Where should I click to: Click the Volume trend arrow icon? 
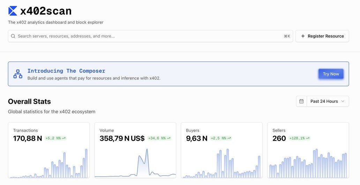pos(169,138)
